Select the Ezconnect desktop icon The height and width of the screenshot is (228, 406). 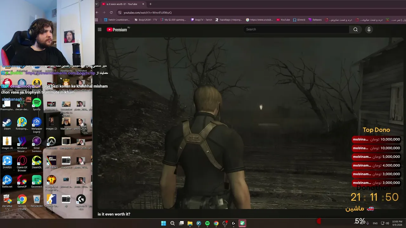click(x=36, y=182)
